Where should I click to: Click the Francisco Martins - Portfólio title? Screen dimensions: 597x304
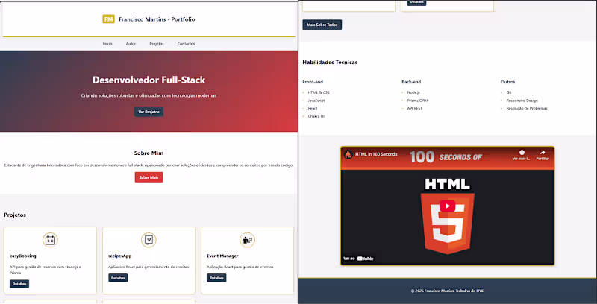click(x=157, y=19)
